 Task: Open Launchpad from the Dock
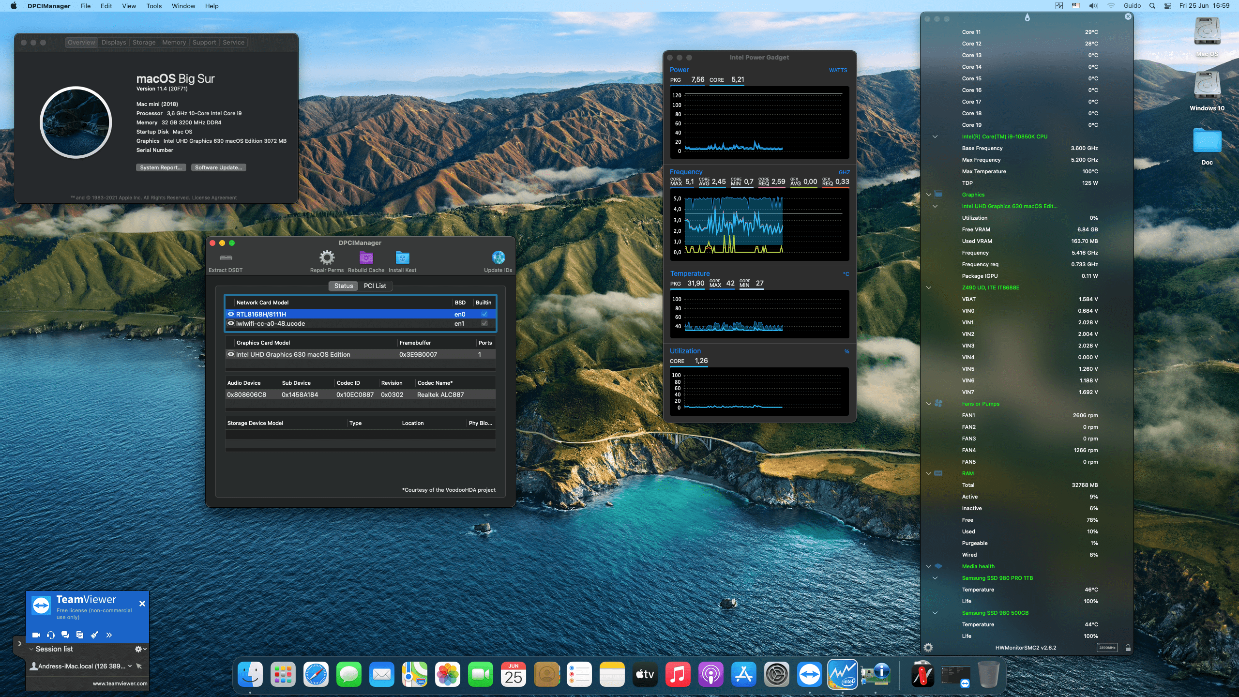pos(283,674)
